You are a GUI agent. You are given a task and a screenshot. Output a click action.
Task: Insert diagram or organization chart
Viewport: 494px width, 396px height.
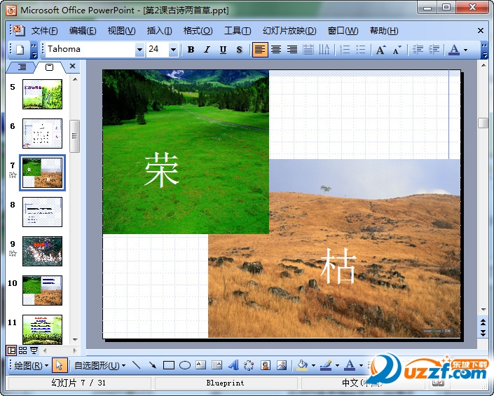coord(249,365)
